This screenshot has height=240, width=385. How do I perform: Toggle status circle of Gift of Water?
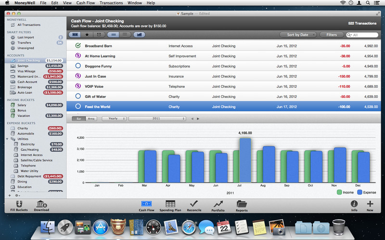click(78, 96)
